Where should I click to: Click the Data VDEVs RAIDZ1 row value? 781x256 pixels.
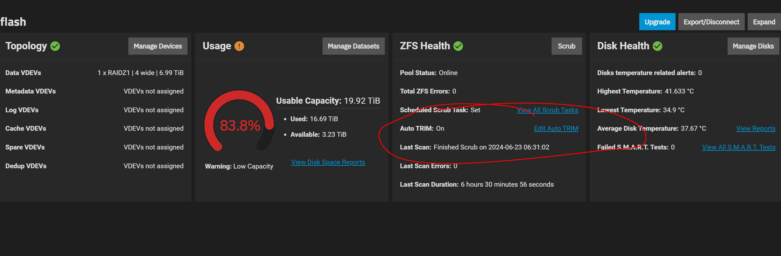140,73
